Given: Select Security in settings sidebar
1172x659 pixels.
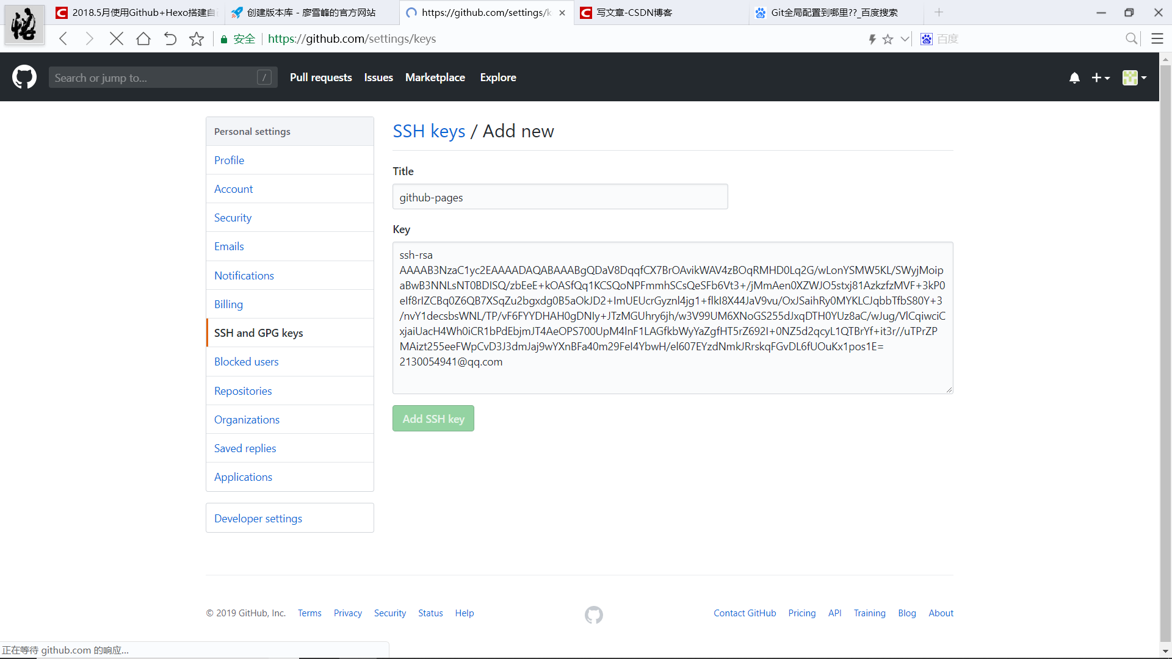Looking at the screenshot, I should pyautogui.click(x=233, y=218).
